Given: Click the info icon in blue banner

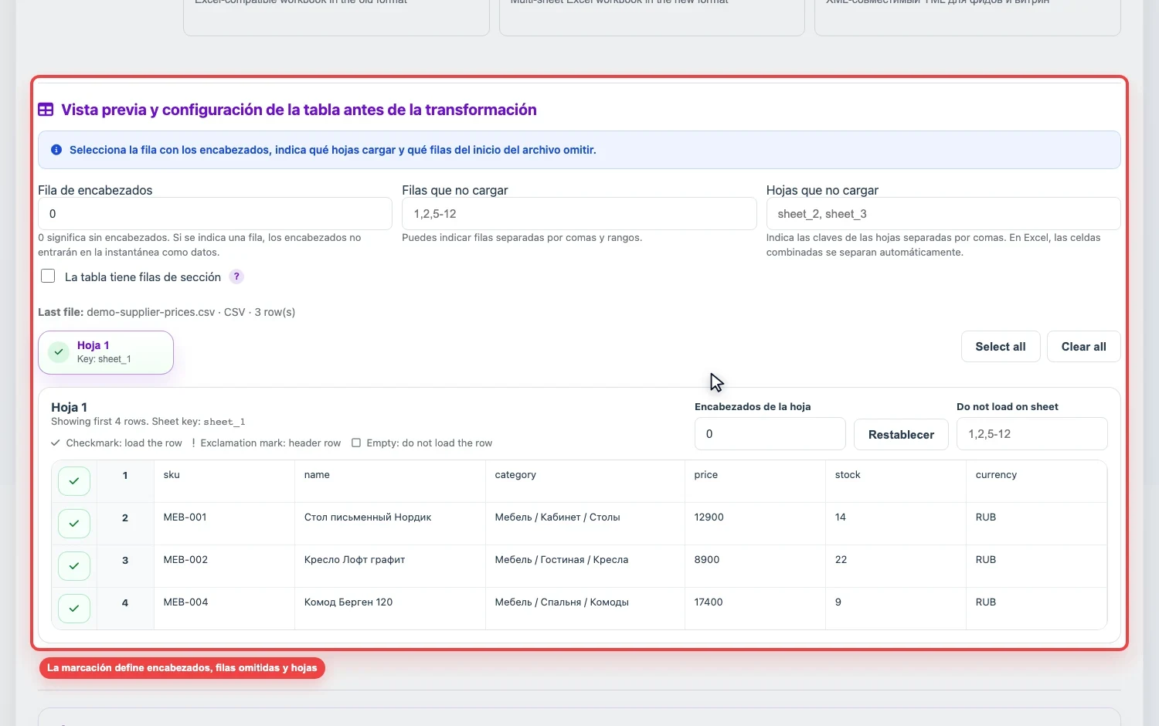Looking at the screenshot, I should (x=56, y=150).
